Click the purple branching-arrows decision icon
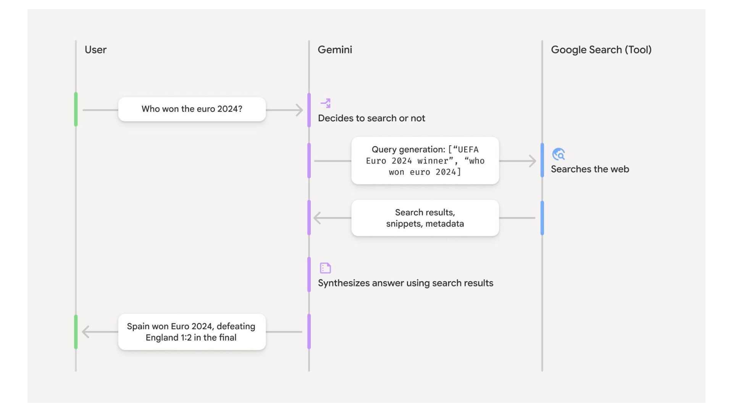Viewport: 733px width, 412px height. pyautogui.click(x=326, y=103)
